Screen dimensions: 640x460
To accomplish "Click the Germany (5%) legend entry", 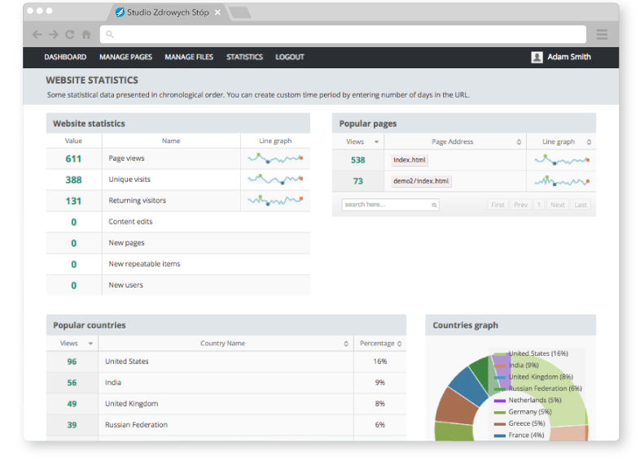I will pyautogui.click(x=530, y=412).
